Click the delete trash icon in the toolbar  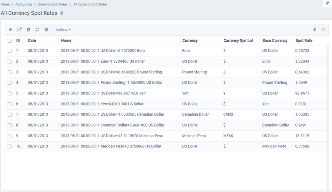tap(29, 30)
